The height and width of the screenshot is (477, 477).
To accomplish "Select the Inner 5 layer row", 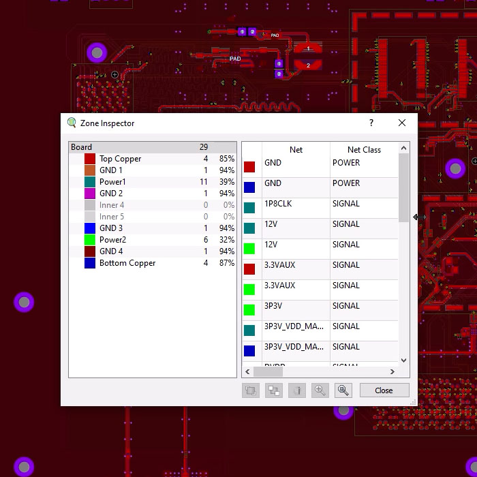I will click(x=153, y=217).
